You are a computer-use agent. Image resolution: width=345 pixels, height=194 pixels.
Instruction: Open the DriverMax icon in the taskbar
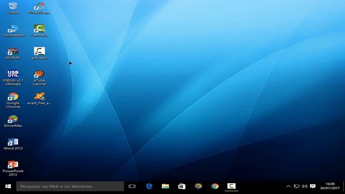[198, 186]
